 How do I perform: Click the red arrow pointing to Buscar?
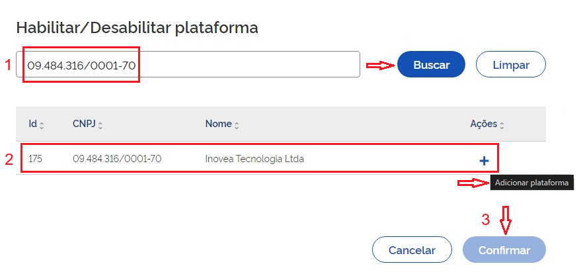(x=379, y=65)
